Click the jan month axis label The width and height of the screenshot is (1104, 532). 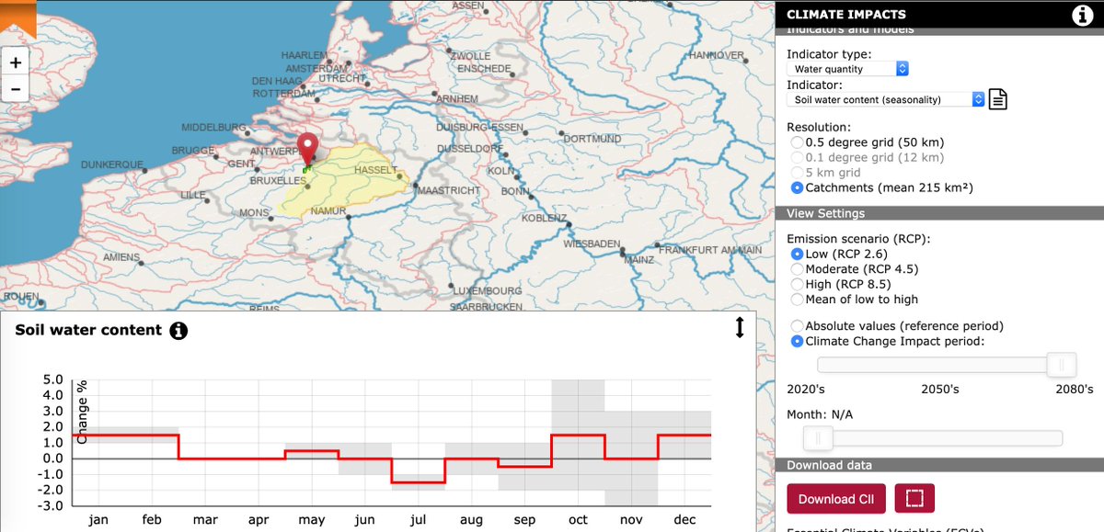[98, 520]
